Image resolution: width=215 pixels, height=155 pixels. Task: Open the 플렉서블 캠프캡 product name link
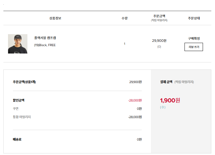pos(45,38)
